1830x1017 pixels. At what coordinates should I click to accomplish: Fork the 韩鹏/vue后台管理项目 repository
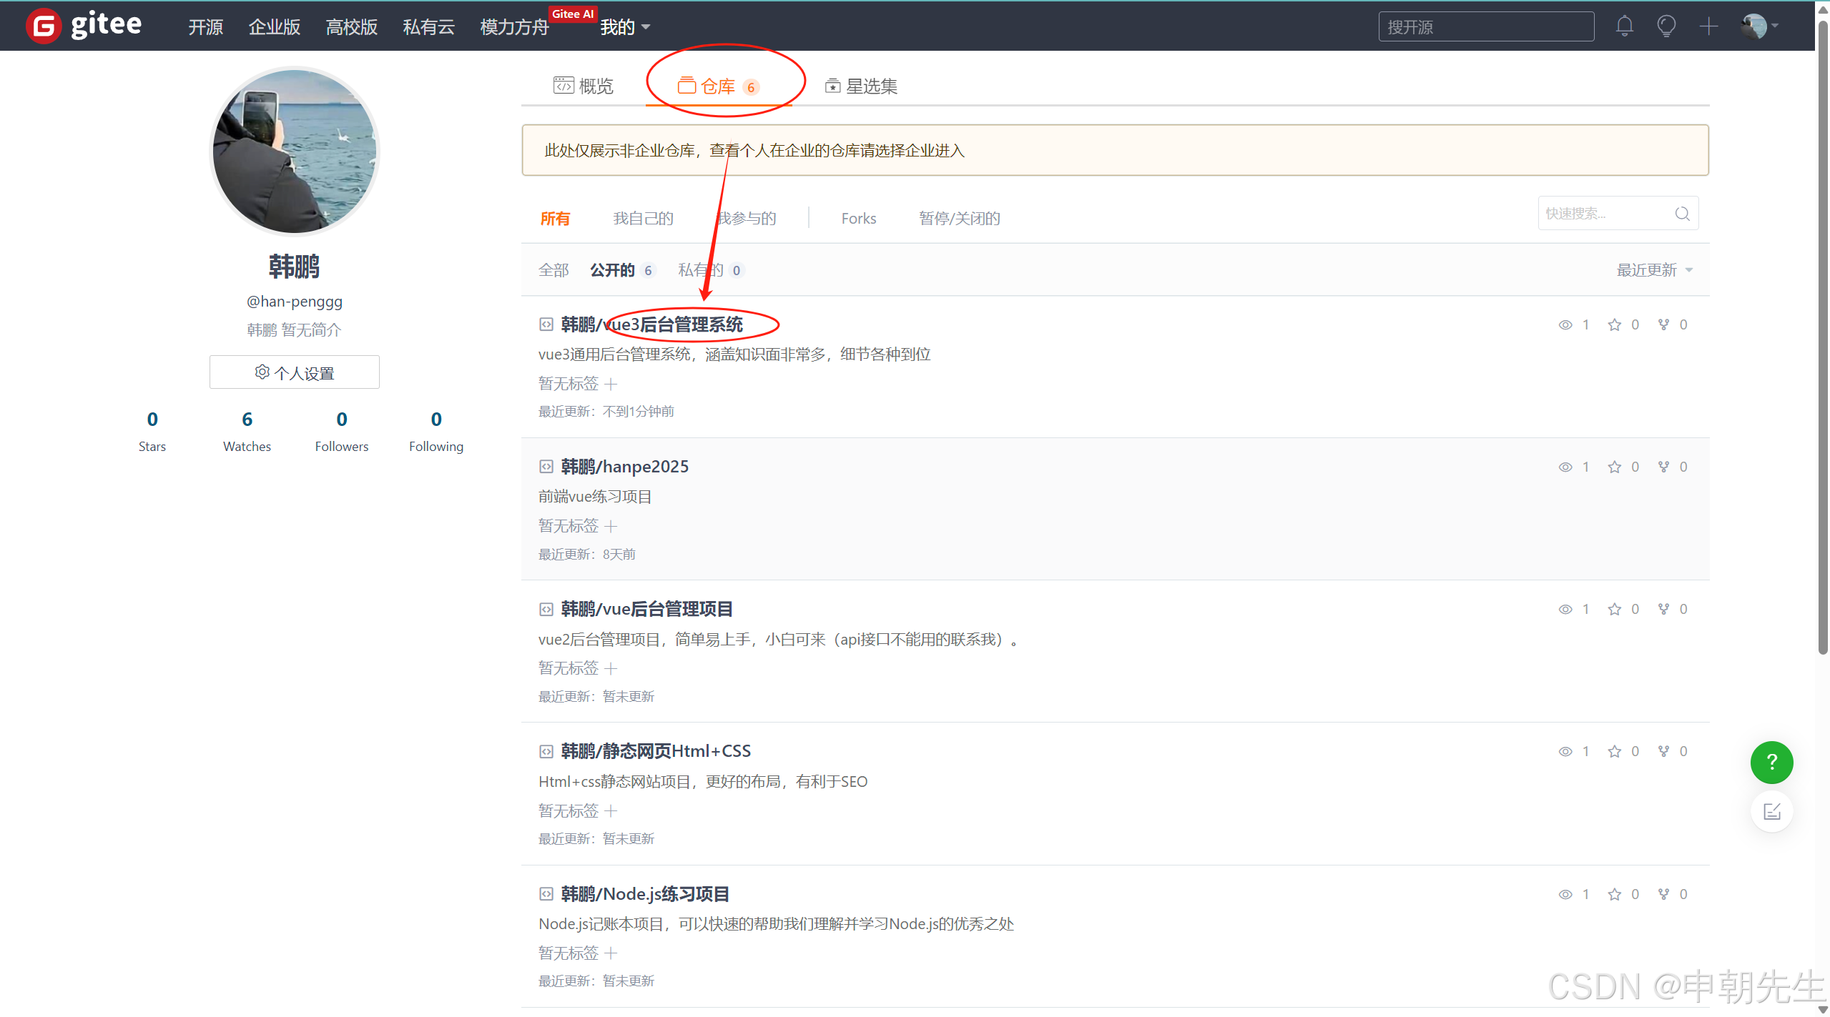[1663, 609]
